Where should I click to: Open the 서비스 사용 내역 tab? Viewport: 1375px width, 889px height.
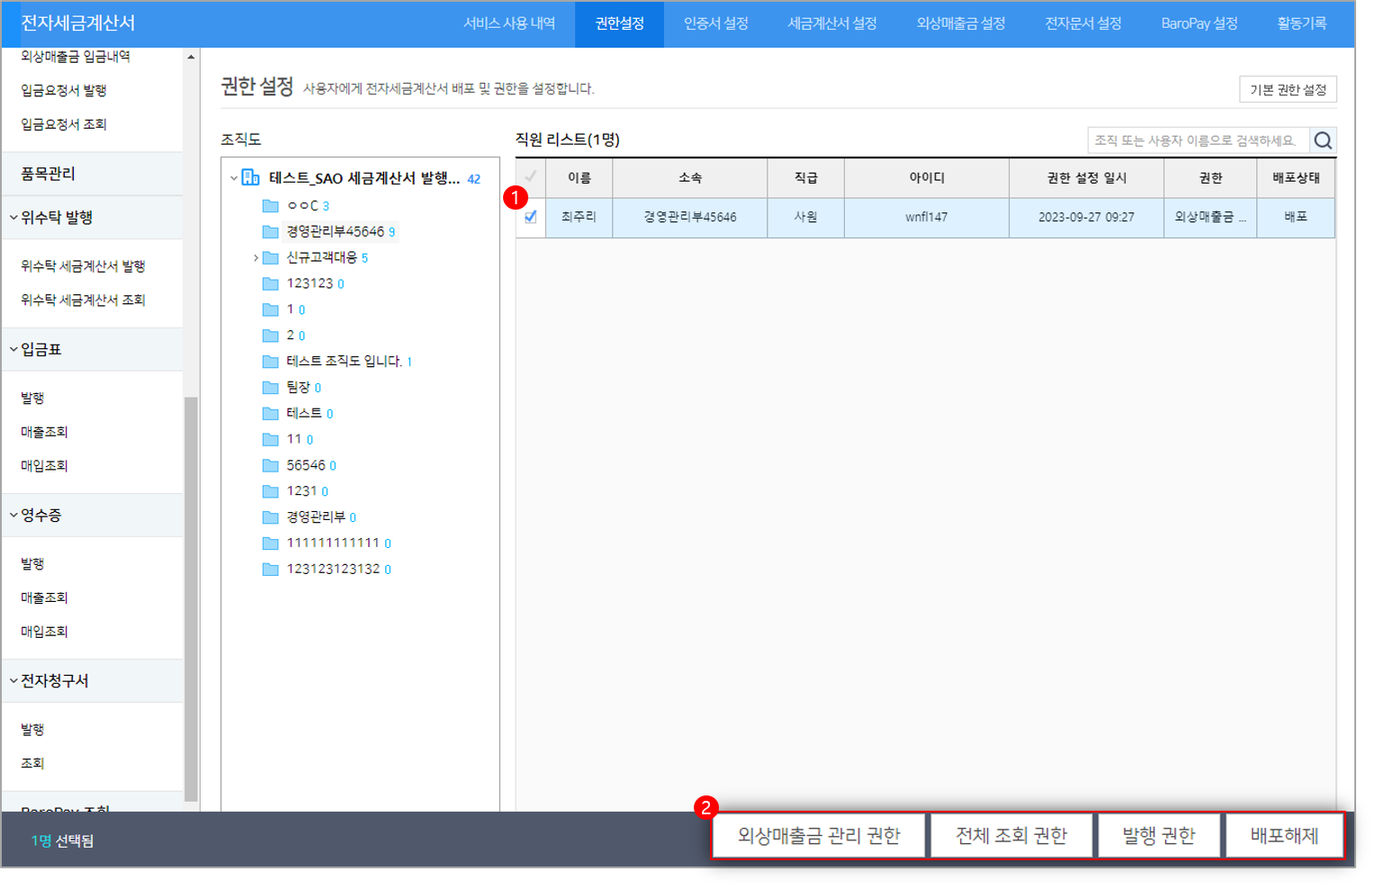click(x=509, y=23)
